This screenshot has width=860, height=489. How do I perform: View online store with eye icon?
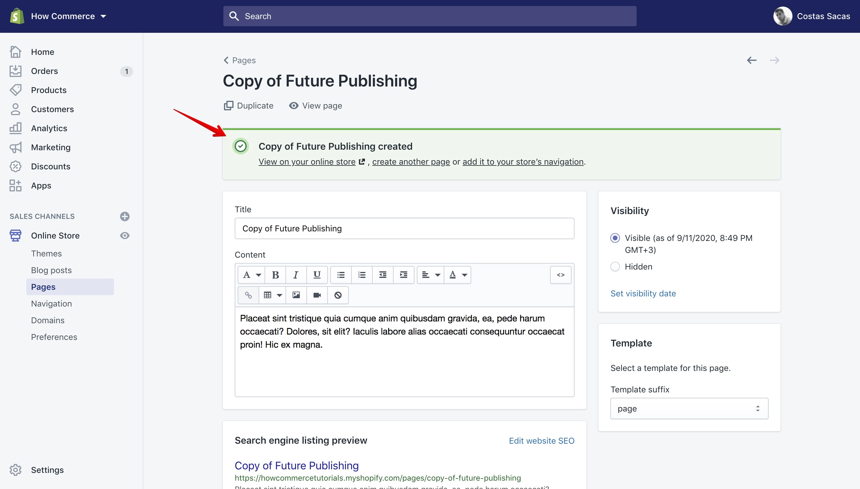click(125, 236)
